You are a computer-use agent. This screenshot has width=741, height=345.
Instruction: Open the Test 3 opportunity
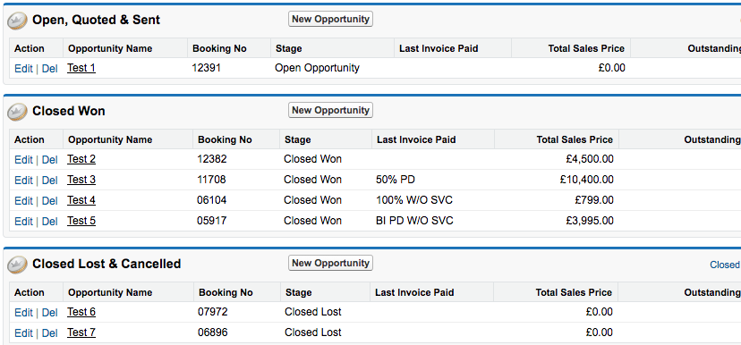pos(81,180)
